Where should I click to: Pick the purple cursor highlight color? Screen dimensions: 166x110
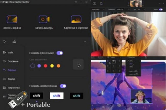click(x=39, y=66)
